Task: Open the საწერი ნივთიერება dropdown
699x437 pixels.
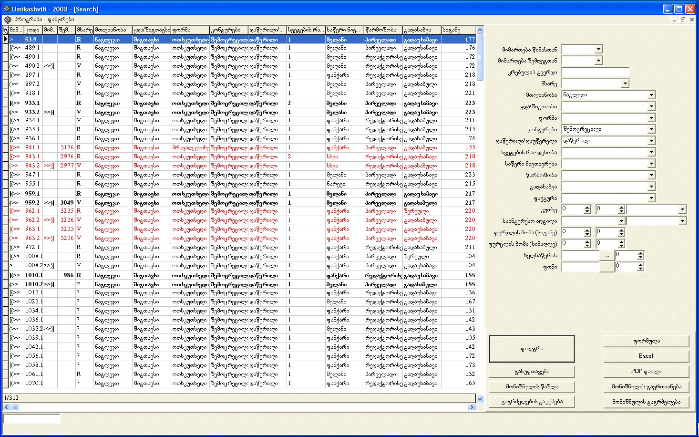Action: click(x=651, y=164)
